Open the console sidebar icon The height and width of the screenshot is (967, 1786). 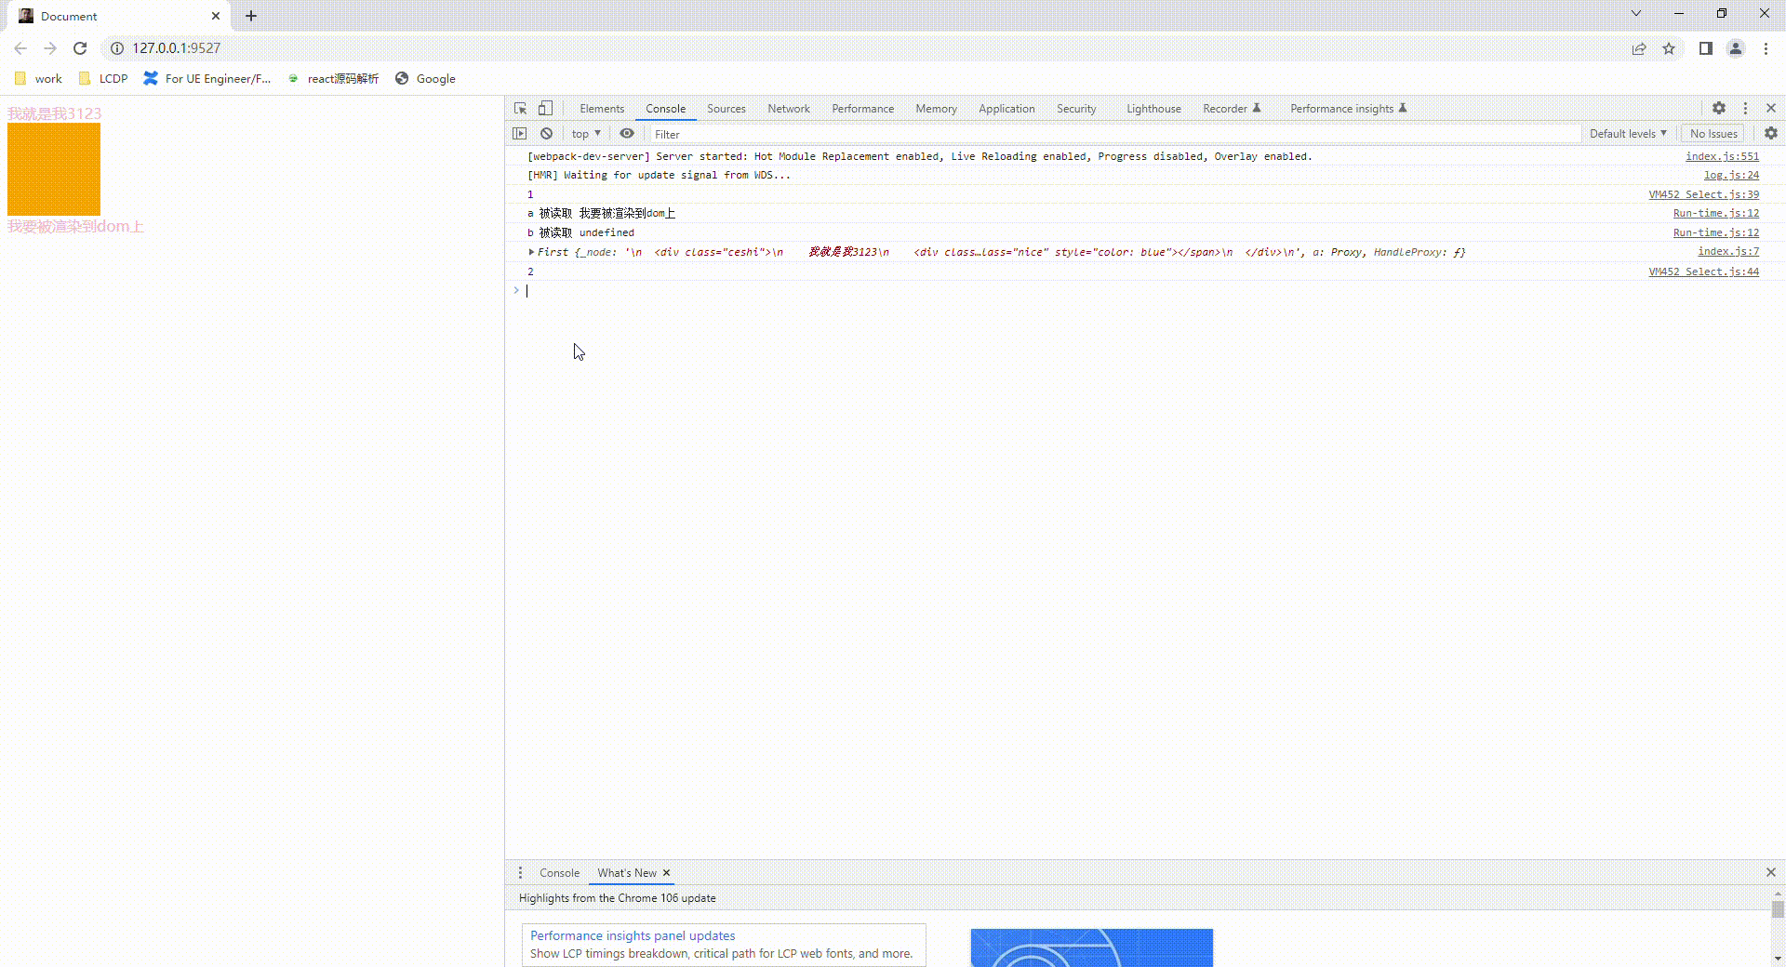pyautogui.click(x=520, y=133)
